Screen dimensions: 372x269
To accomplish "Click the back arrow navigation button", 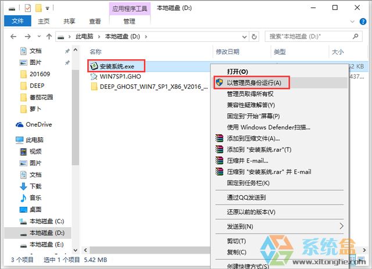I will (13, 36).
